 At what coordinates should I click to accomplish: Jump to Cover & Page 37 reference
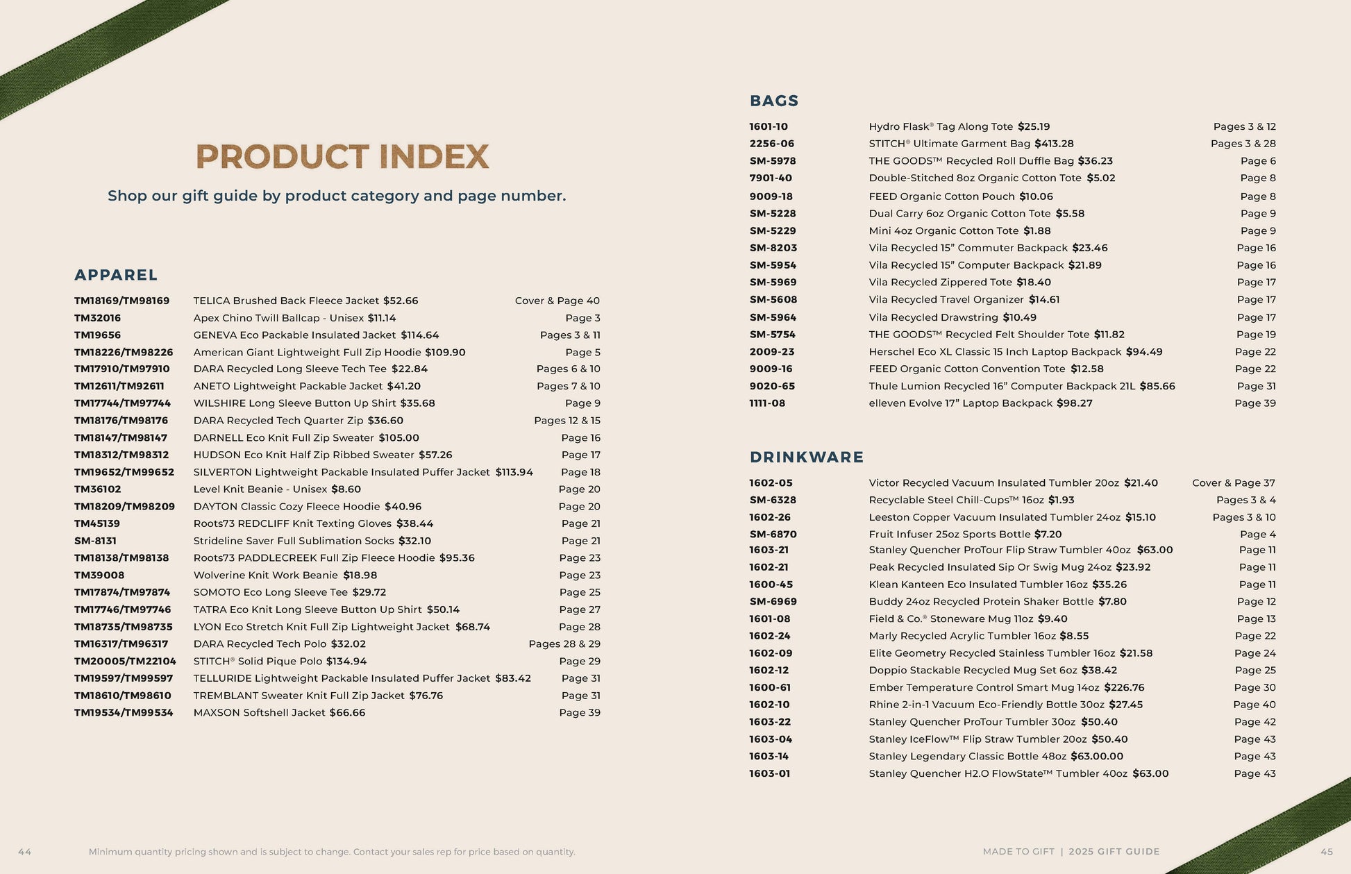click(1233, 483)
